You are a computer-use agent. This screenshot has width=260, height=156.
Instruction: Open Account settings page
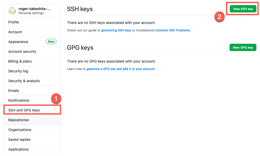click(x=15, y=32)
